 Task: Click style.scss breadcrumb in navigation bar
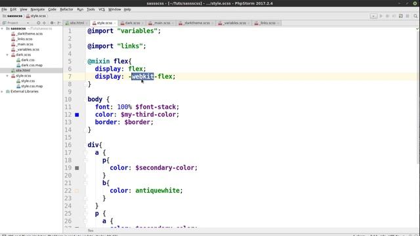(36, 16)
